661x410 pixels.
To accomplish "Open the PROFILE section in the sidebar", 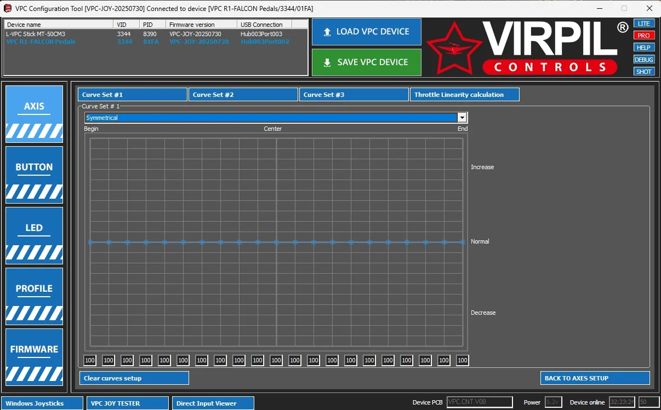I will (34, 296).
